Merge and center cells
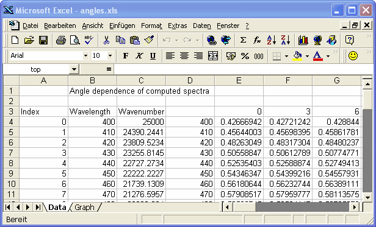Image resolution: width=376 pixels, height=227 pixels. click(213, 56)
